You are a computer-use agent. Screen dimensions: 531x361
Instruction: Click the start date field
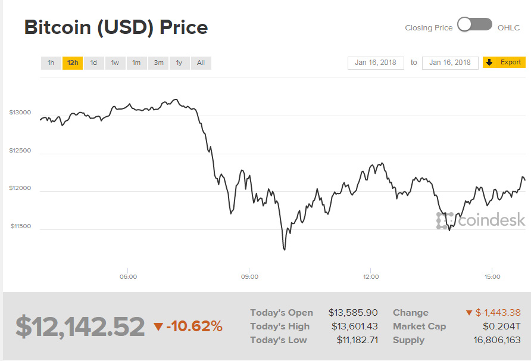point(376,63)
